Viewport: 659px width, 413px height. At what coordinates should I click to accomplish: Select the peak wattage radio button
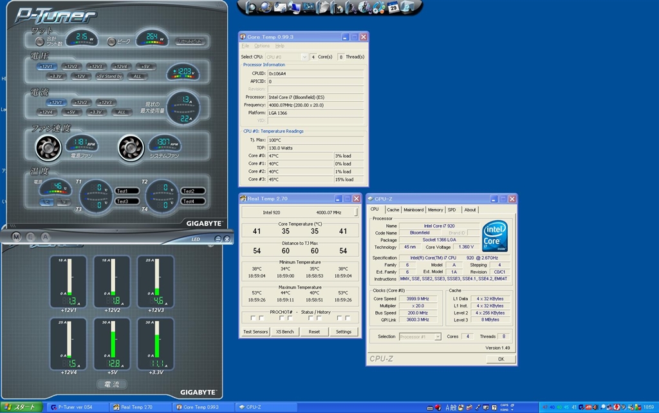click(112, 41)
